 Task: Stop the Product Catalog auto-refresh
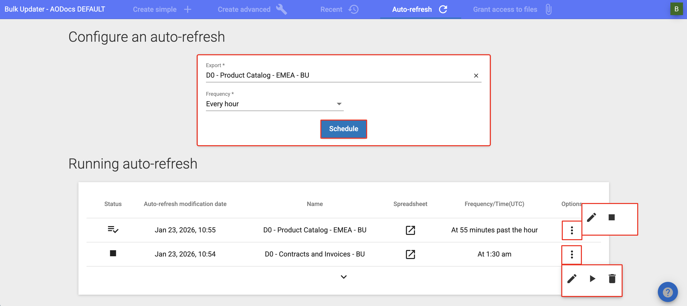click(x=612, y=218)
